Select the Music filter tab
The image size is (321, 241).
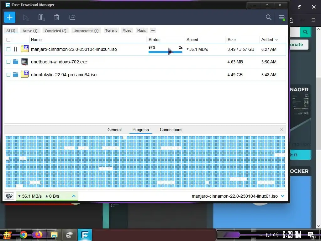point(141,30)
